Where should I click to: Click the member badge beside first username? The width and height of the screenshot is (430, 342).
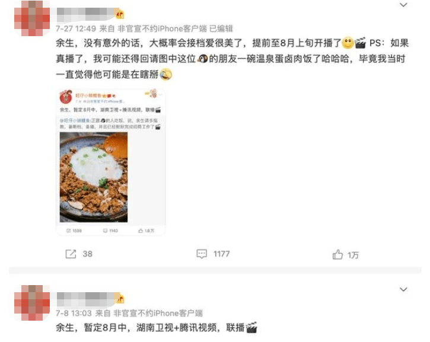click(x=120, y=14)
